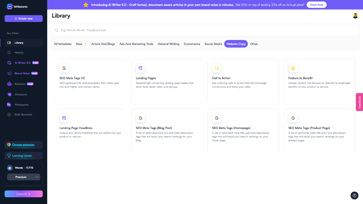Screen dimensions: 363x204
Task: Click the SEO Meta Tags (Homepage) icon
Action: [217, 118]
